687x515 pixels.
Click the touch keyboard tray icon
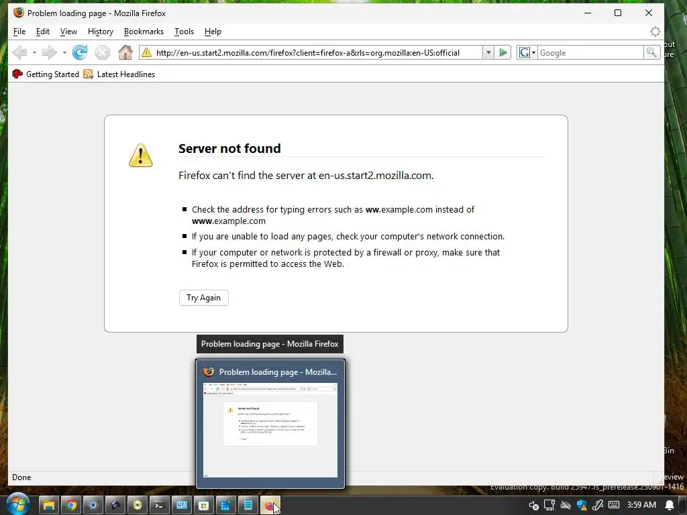point(614,505)
